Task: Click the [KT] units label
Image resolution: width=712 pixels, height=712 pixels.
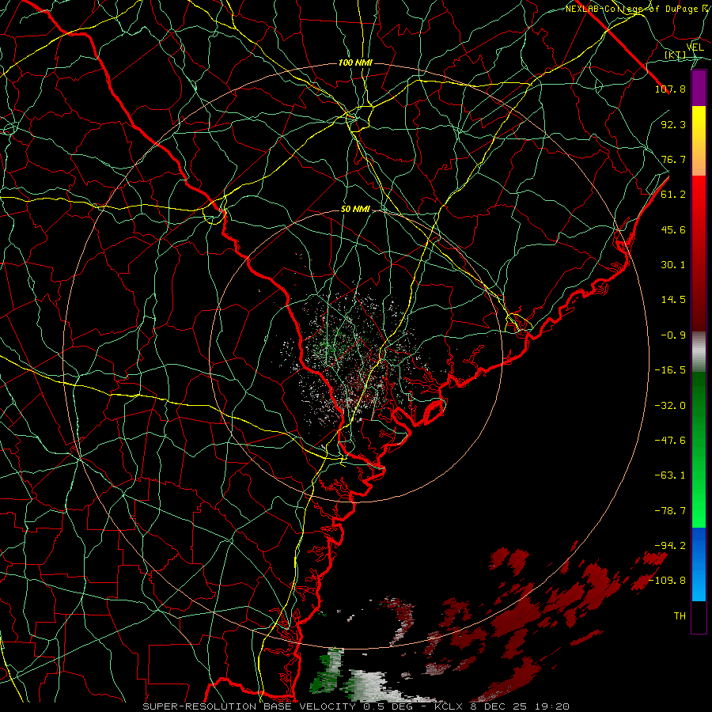Action: click(x=676, y=55)
